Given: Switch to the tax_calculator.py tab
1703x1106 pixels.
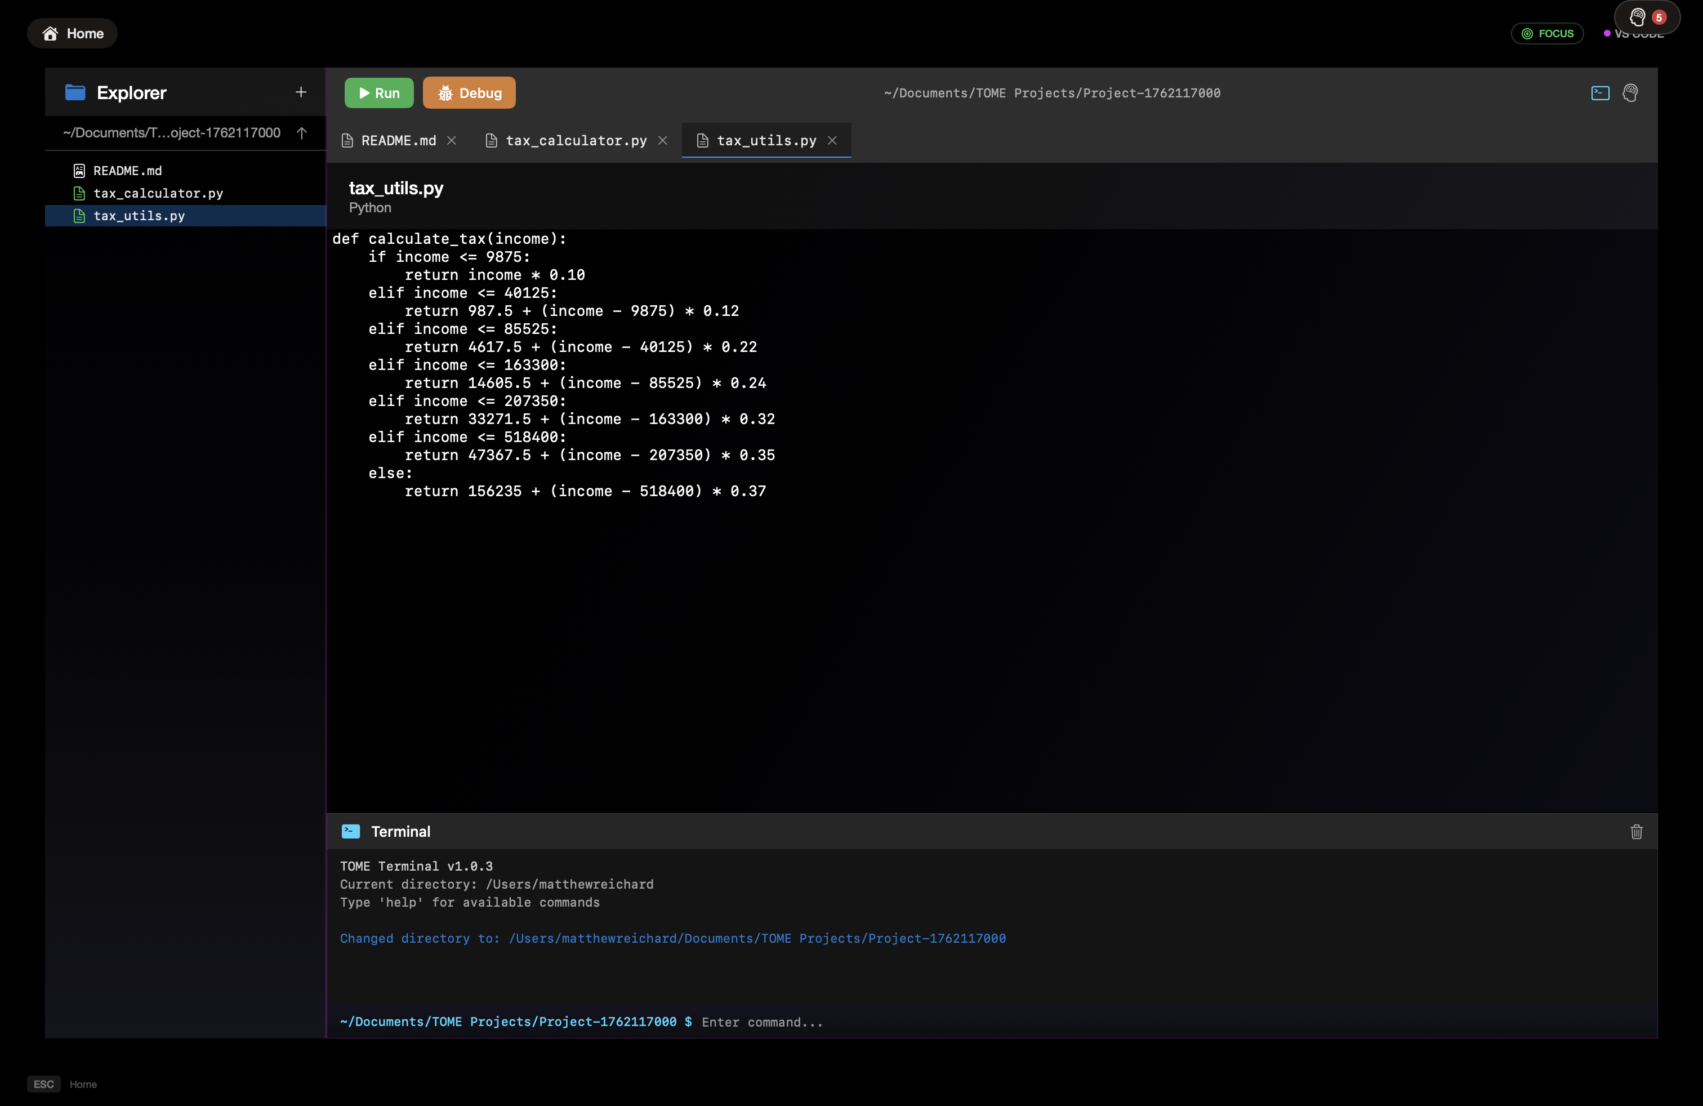Looking at the screenshot, I should [x=576, y=141].
